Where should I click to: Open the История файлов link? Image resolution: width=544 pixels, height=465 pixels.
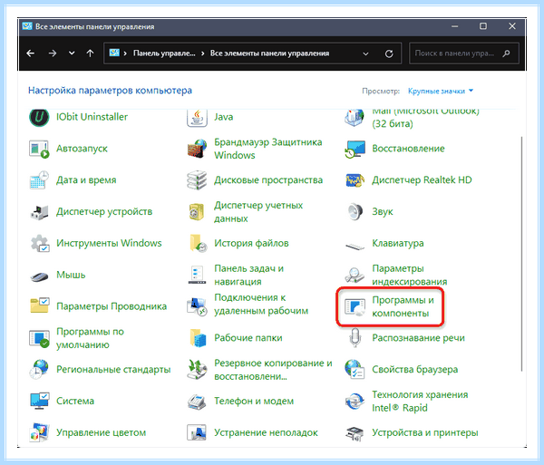click(251, 244)
